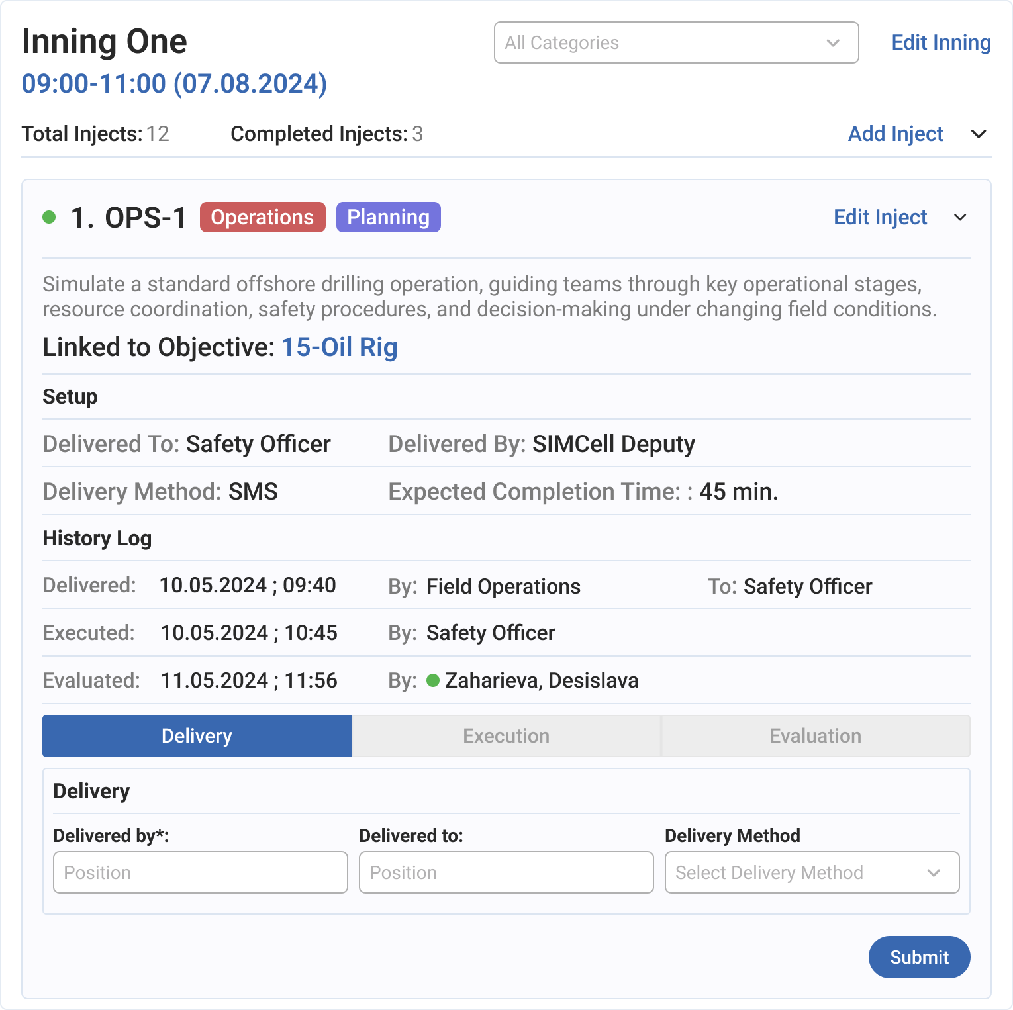Select the Planning category tag
Screen dimensions: 1013x1010
click(388, 217)
